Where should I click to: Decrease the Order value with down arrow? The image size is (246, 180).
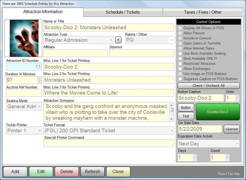237,100
